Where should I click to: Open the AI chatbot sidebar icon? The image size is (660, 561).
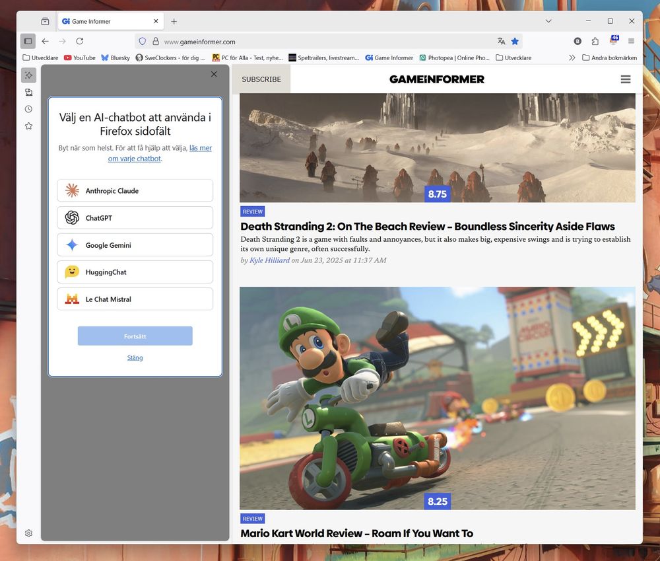28,75
